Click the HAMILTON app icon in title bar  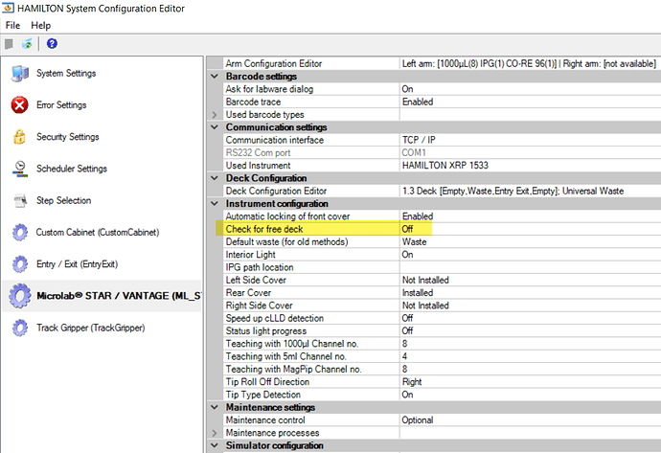(x=8, y=8)
